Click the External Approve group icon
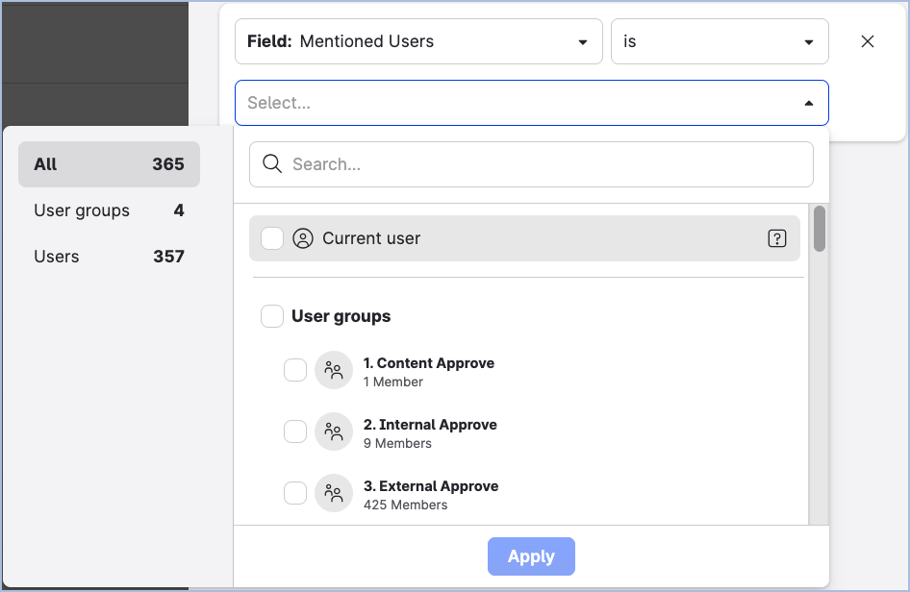 (334, 494)
